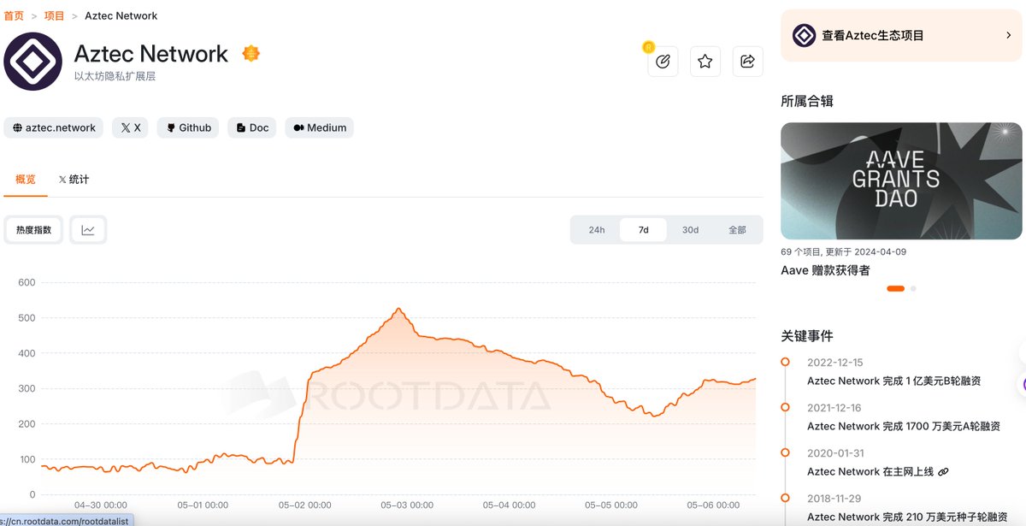1026x526 pixels.
Task: Click the Aztec logo in ecosystem banner
Action: (x=804, y=36)
